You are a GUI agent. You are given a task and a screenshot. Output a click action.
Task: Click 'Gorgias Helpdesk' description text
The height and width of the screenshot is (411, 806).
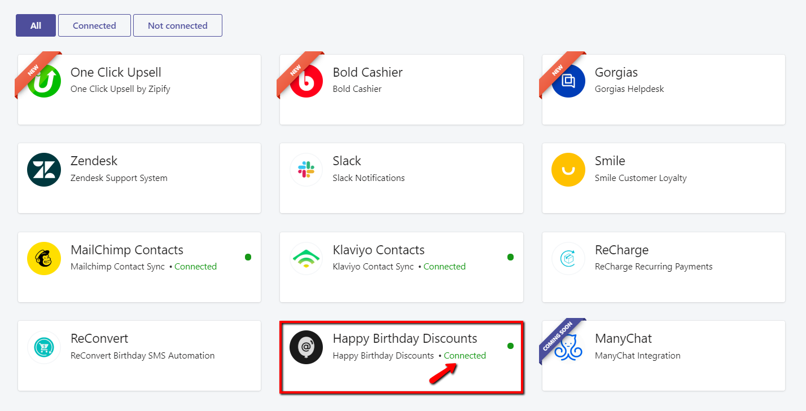(x=629, y=89)
